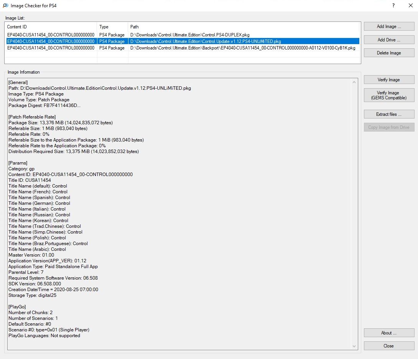This screenshot has height=359, width=418.
Task: Click the Add Image button
Action: (389, 26)
